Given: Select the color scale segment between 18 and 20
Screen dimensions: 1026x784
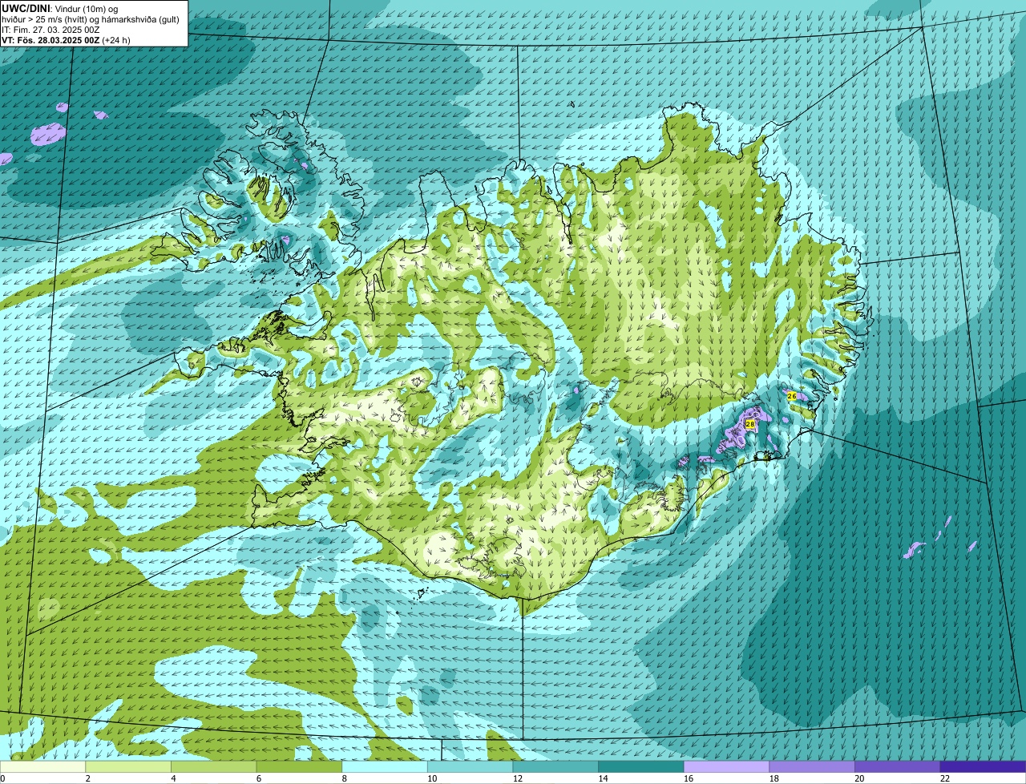Looking at the screenshot, I should (812, 766).
